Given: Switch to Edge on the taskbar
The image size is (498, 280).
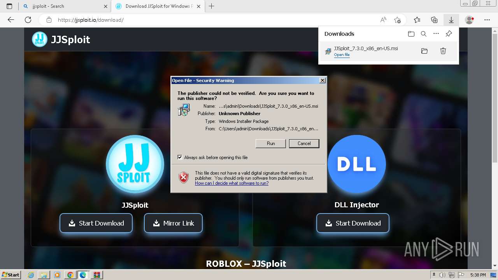Looking at the screenshot, I should coord(83,275).
